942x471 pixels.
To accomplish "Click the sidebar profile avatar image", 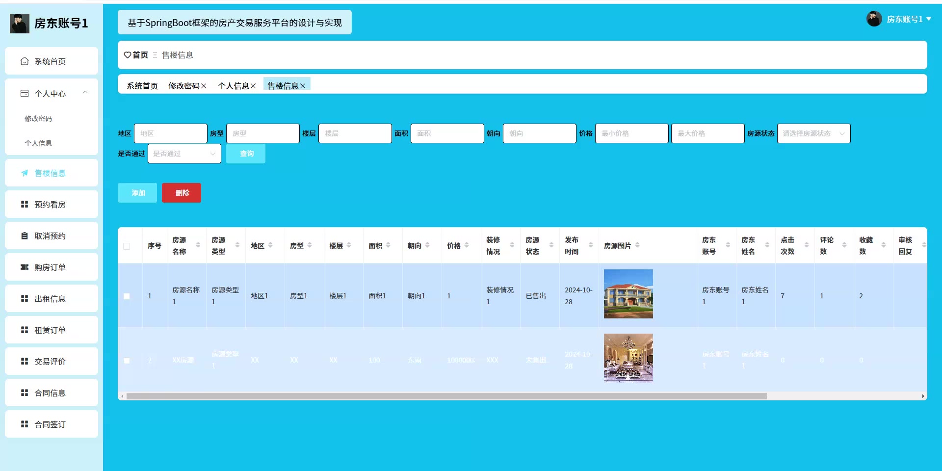I will tap(20, 24).
